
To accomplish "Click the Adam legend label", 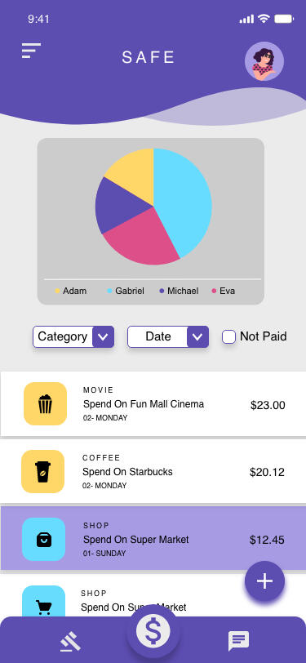I will (x=75, y=291).
